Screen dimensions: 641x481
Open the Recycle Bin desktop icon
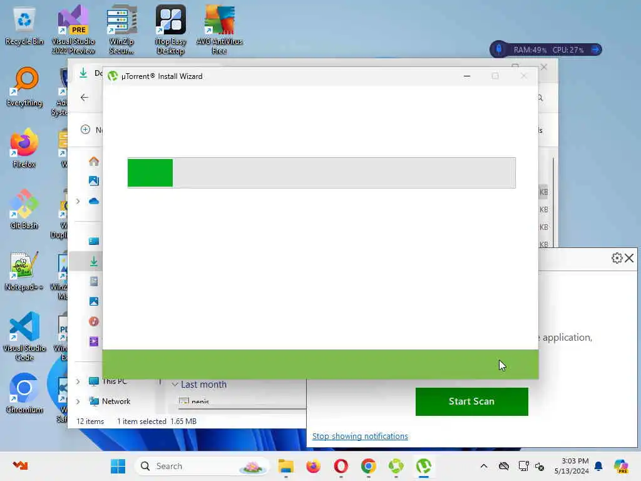[x=24, y=26]
